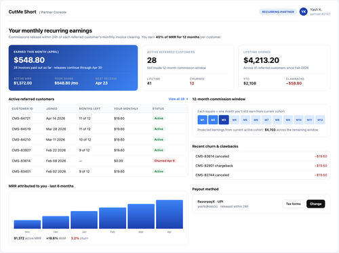Select customer ID CMS-83614 in the table
This screenshot has height=253, width=339.
coord(21,161)
